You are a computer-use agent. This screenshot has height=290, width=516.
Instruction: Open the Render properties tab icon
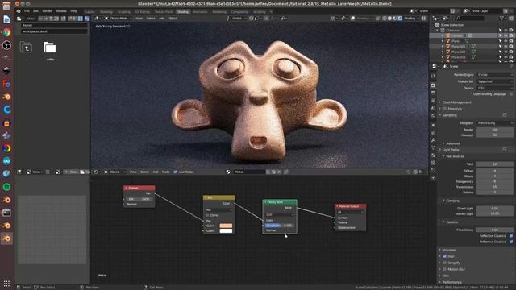pyautogui.click(x=434, y=85)
